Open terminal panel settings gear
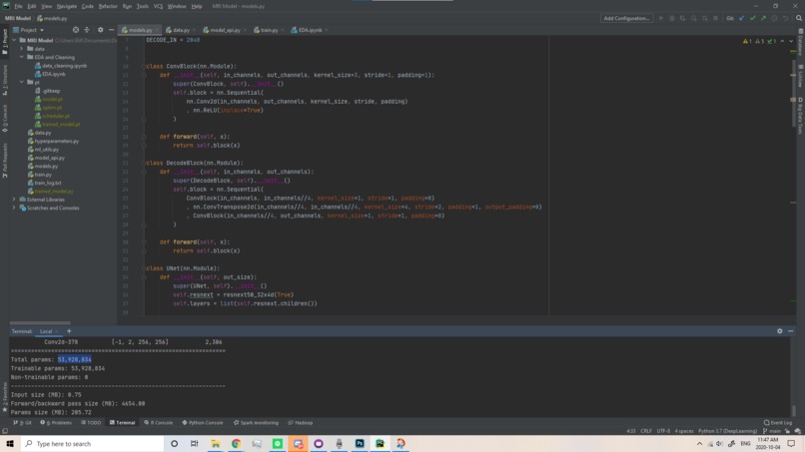Image resolution: width=805 pixels, height=452 pixels. point(780,331)
